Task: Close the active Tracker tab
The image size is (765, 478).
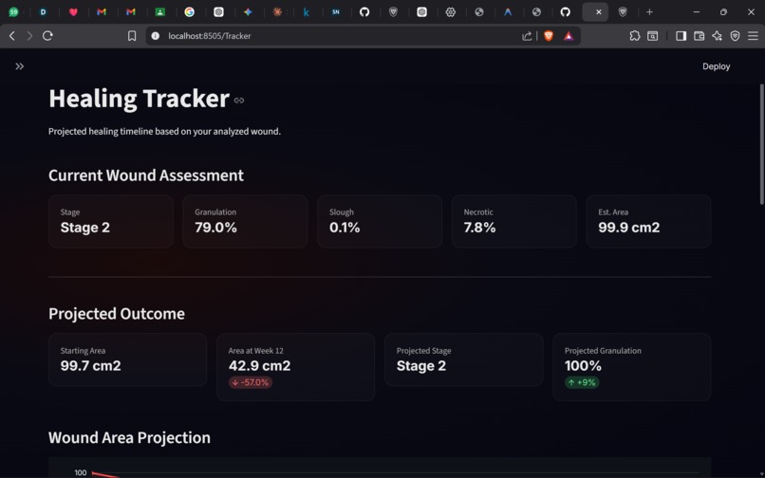Action: [x=599, y=12]
